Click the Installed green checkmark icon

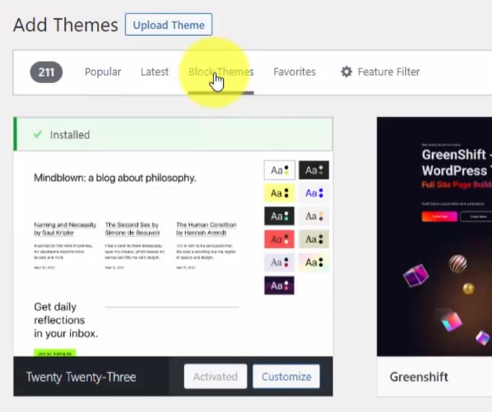tap(38, 135)
